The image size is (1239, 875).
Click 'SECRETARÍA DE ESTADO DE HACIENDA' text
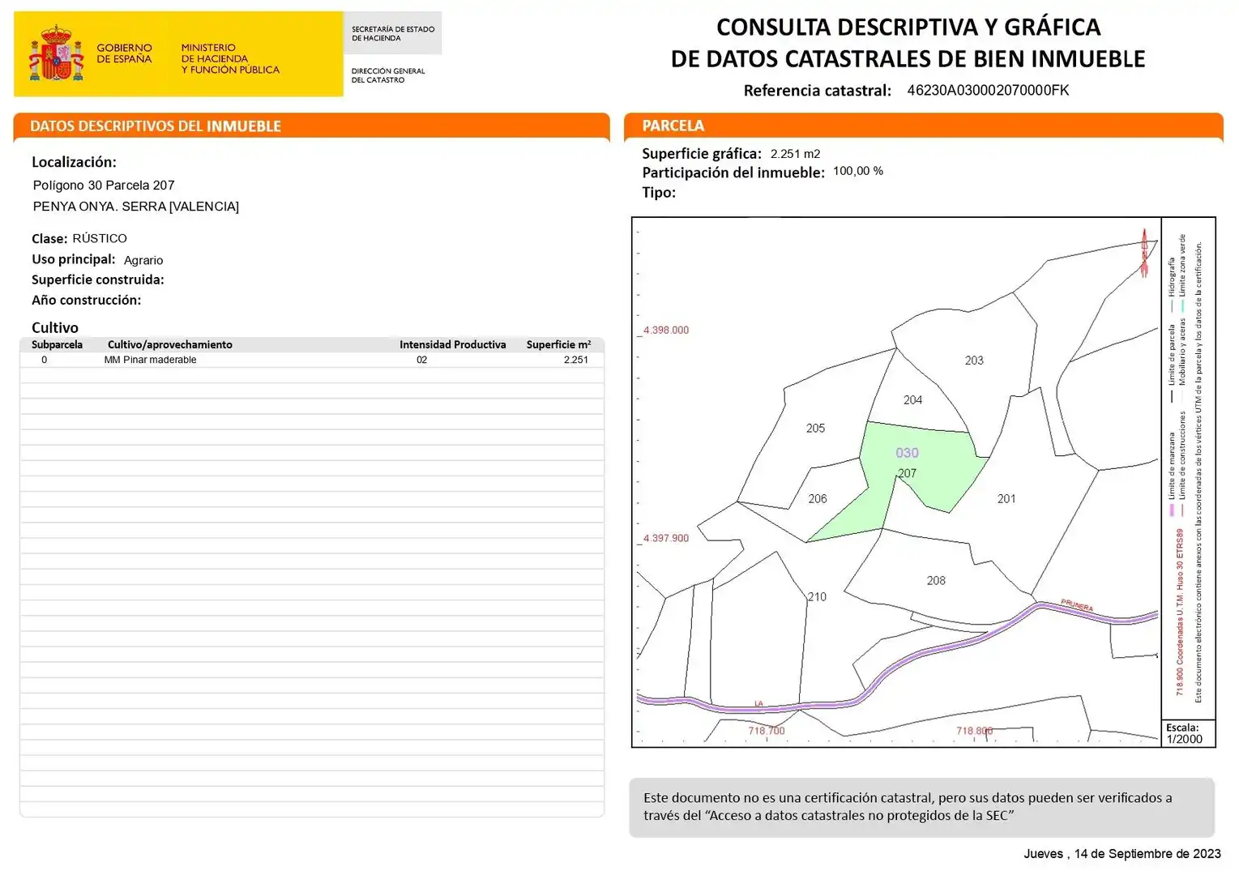click(393, 33)
